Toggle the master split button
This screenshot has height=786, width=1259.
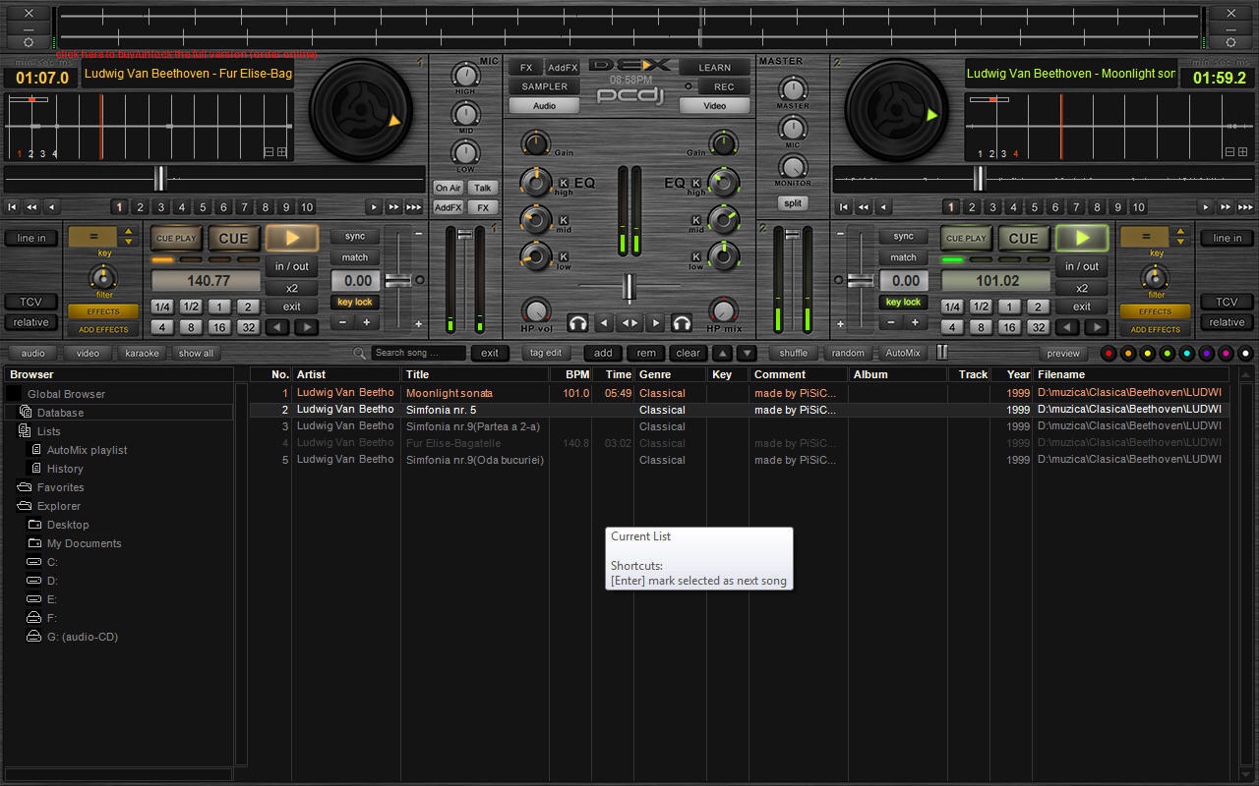coord(792,203)
